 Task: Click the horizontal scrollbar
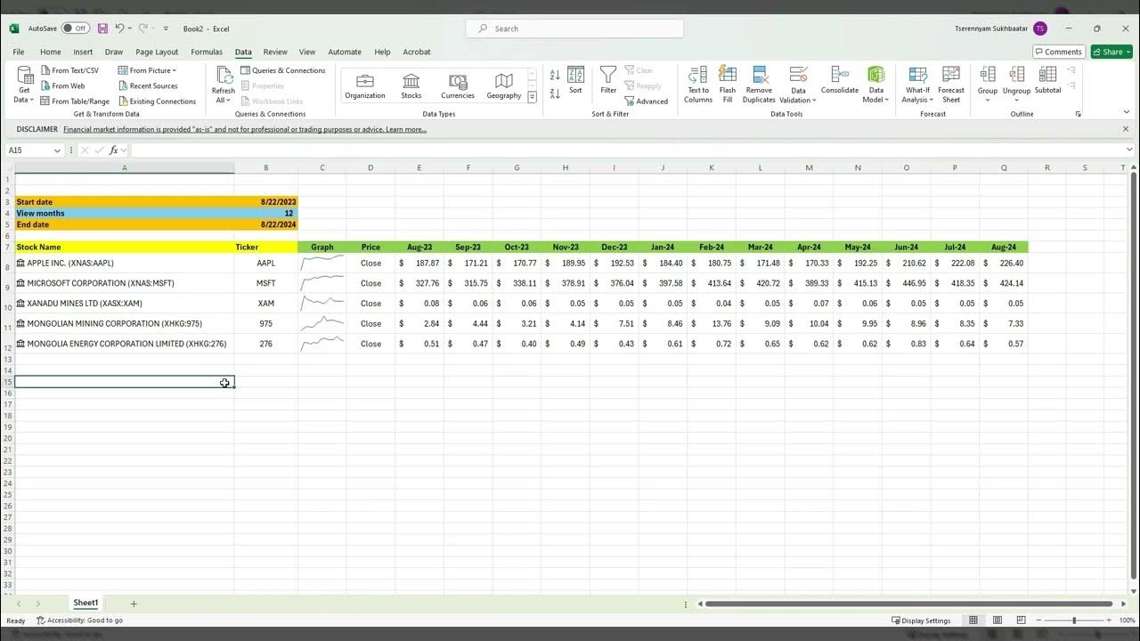coord(908,604)
